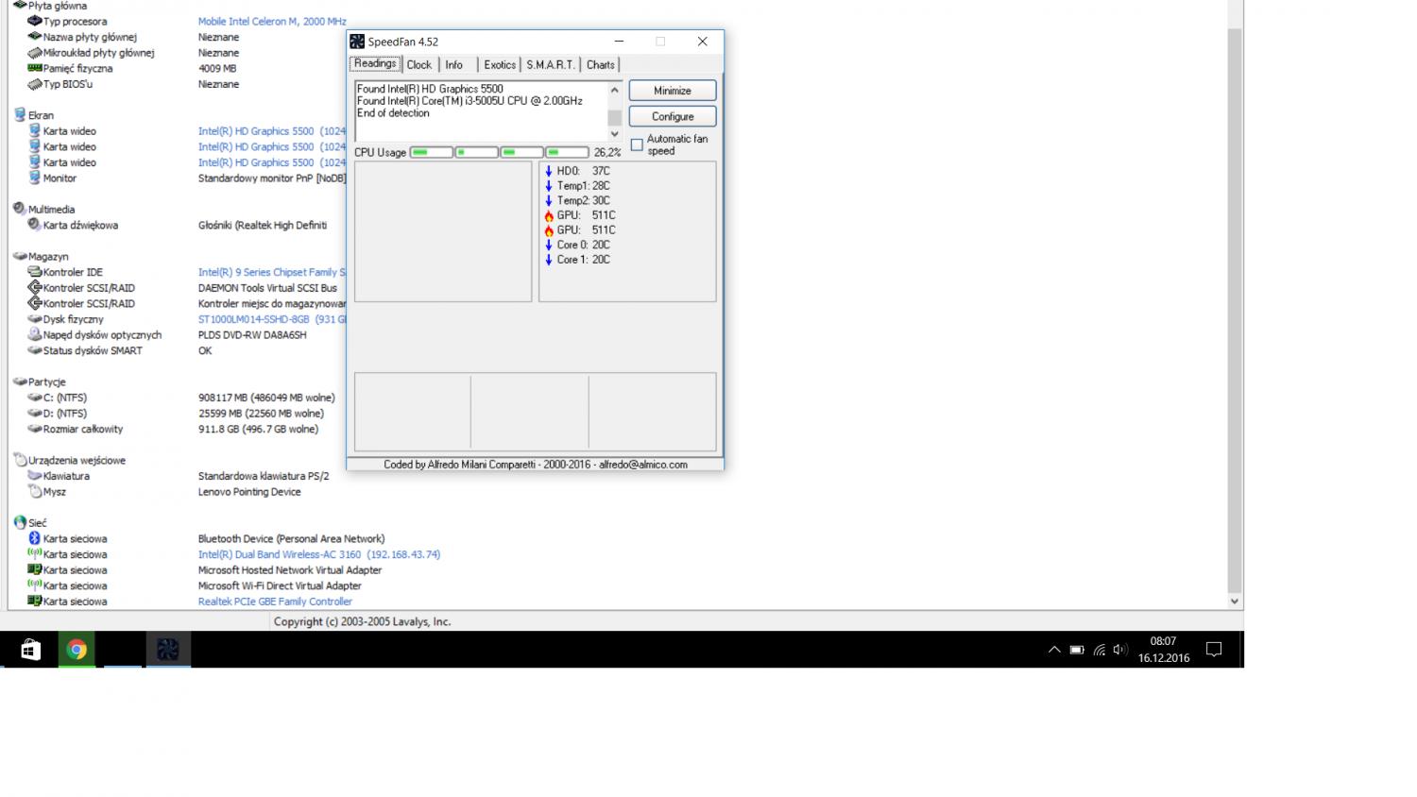Switch to the S.M.A.R.T. tab
Image resolution: width=1417 pixels, height=797 pixels.
tap(550, 64)
